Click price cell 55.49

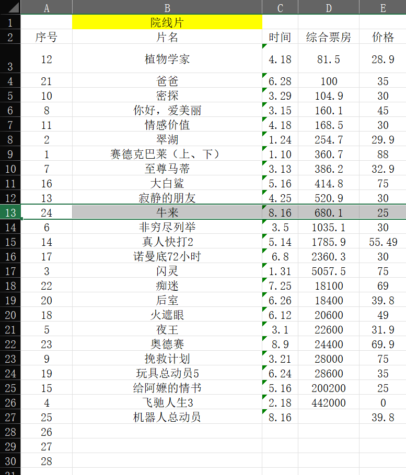382,242
